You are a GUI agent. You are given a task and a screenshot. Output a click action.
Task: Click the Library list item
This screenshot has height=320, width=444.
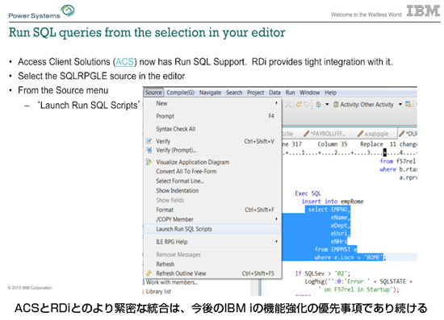pos(157,292)
